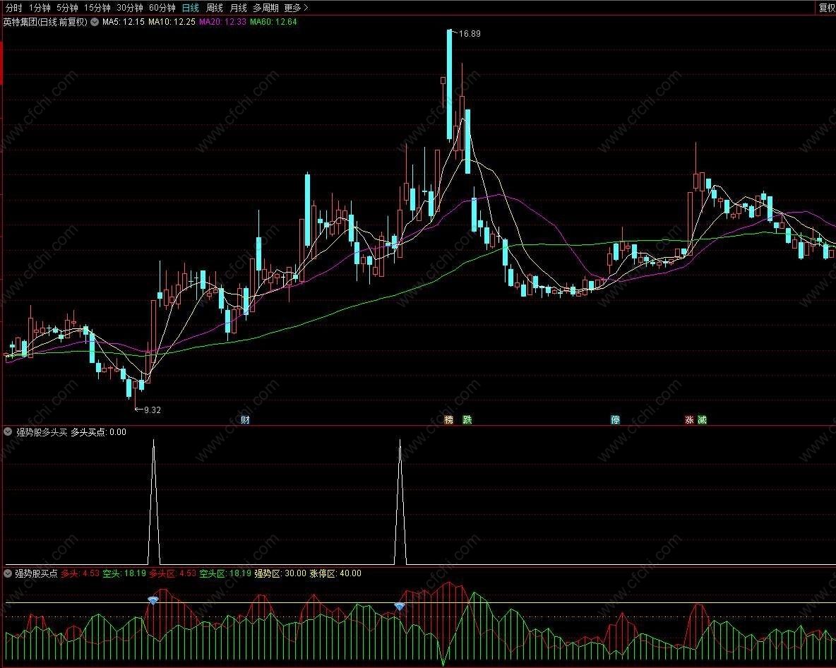Click the first blue diamond buy signal marker
Viewport: 836px width, 668px height.
point(153,600)
